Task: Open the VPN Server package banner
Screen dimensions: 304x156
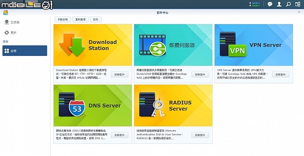Action: click(254, 45)
